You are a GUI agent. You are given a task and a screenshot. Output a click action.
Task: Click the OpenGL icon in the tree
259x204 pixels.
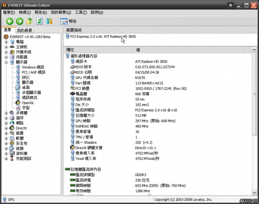tap(18, 103)
